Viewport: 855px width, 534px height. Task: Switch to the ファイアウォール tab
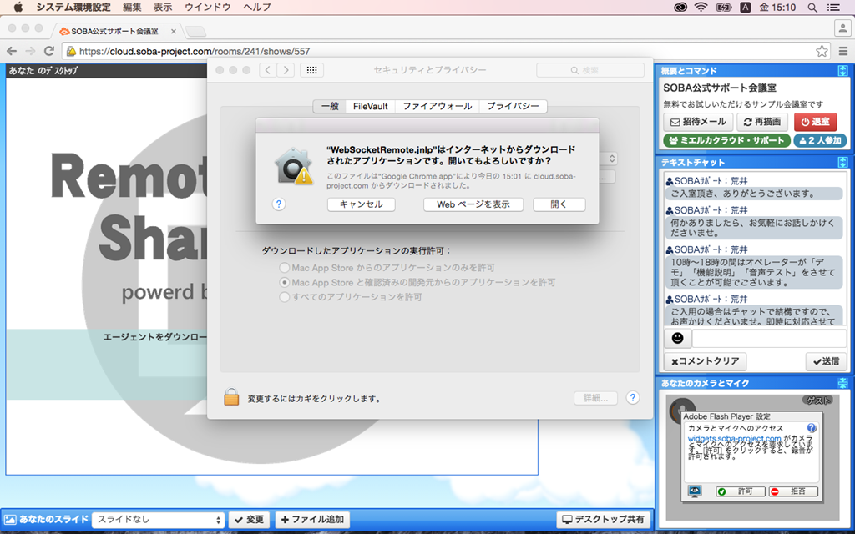coord(438,106)
